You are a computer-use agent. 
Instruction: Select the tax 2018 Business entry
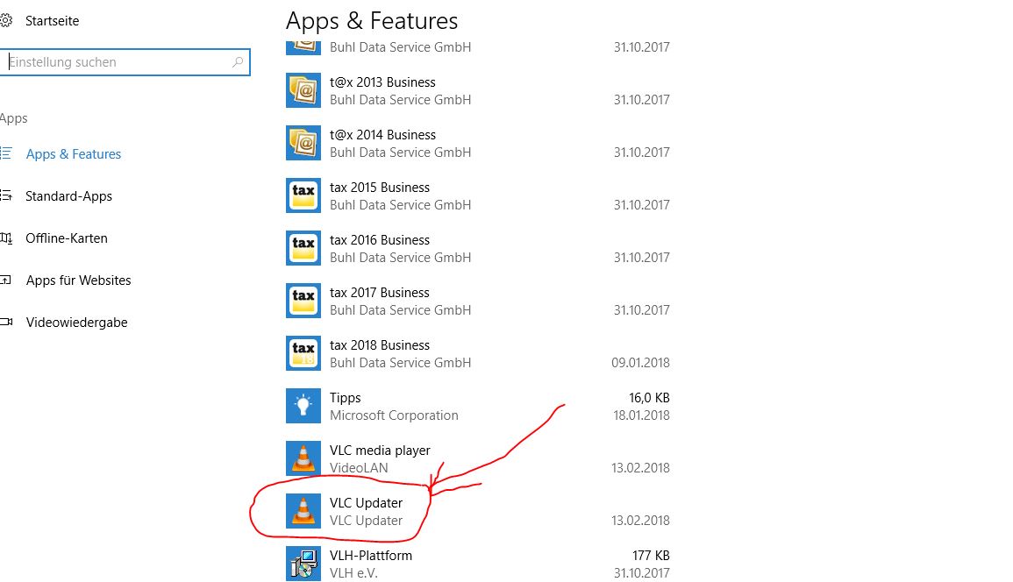478,353
